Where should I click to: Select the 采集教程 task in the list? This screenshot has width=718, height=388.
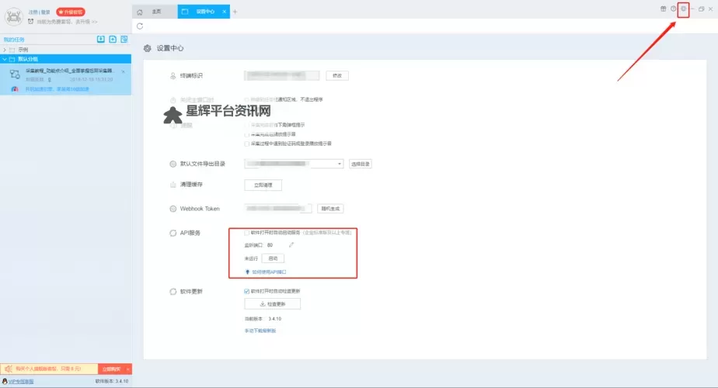[65, 75]
